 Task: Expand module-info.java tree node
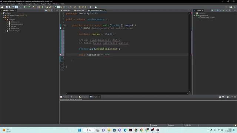6,31
